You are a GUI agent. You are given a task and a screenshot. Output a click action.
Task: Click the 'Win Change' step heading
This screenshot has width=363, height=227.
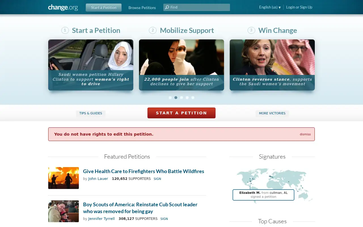(278, 30)
